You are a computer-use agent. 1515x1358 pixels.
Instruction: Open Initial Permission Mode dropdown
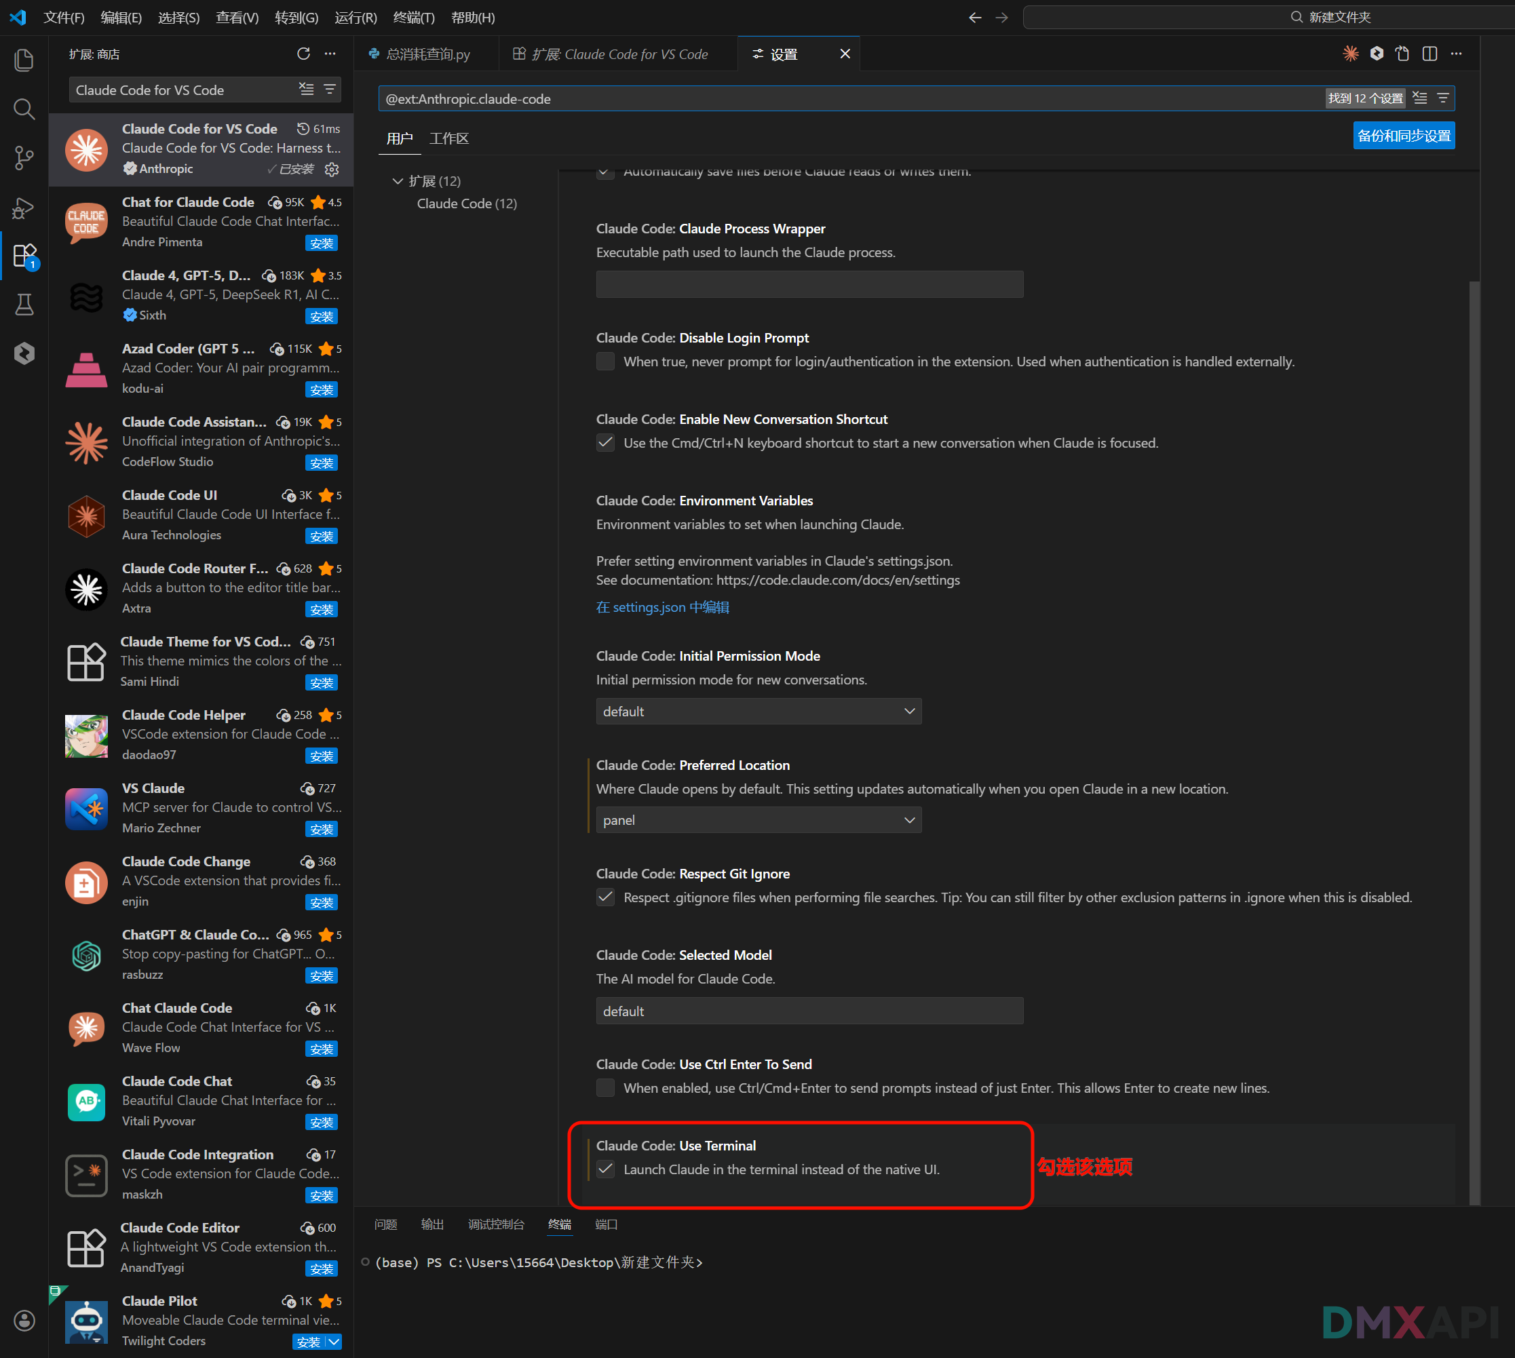[759, 711]
